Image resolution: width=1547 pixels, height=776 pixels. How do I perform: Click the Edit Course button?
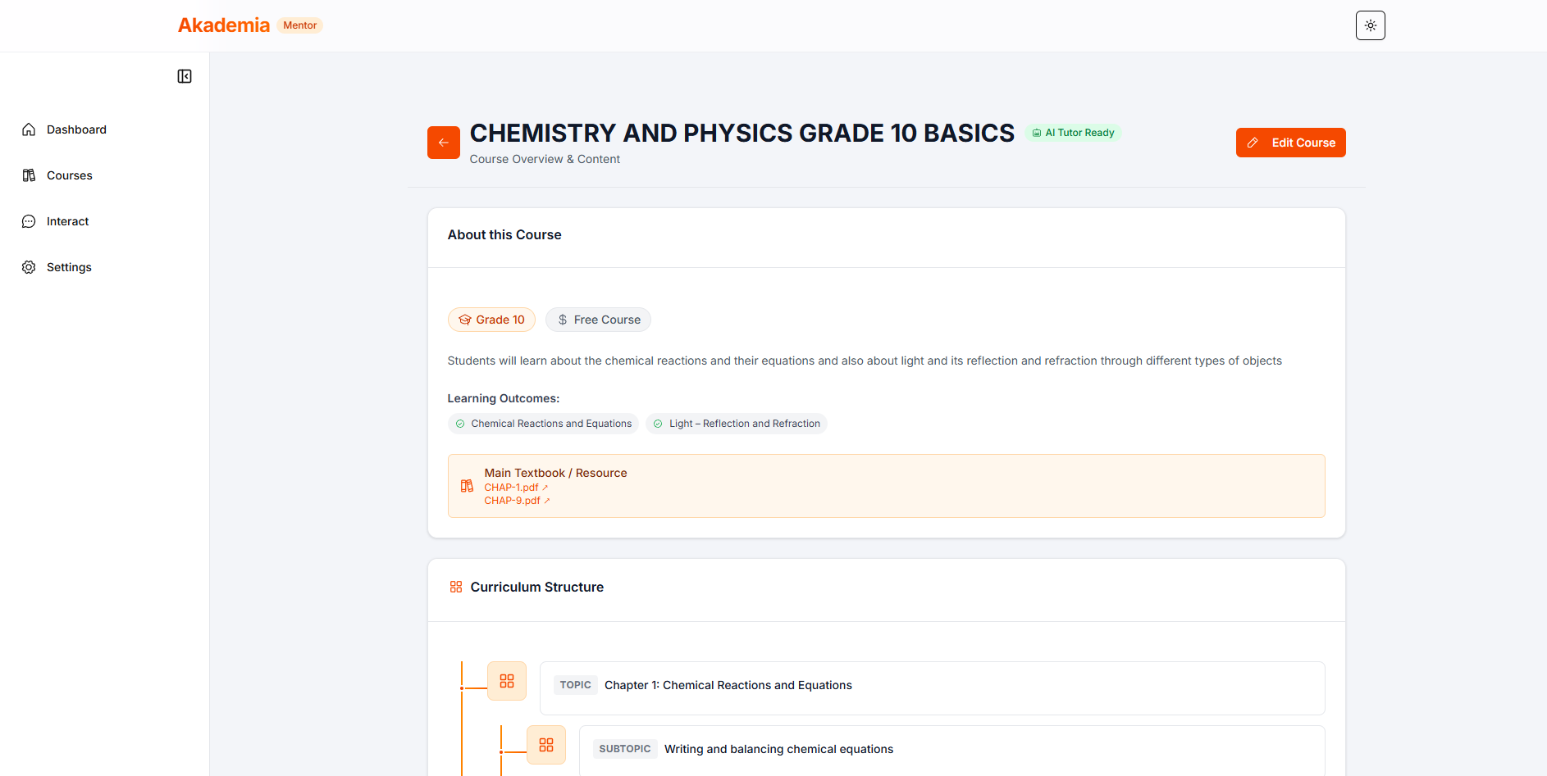[1290, 143]
